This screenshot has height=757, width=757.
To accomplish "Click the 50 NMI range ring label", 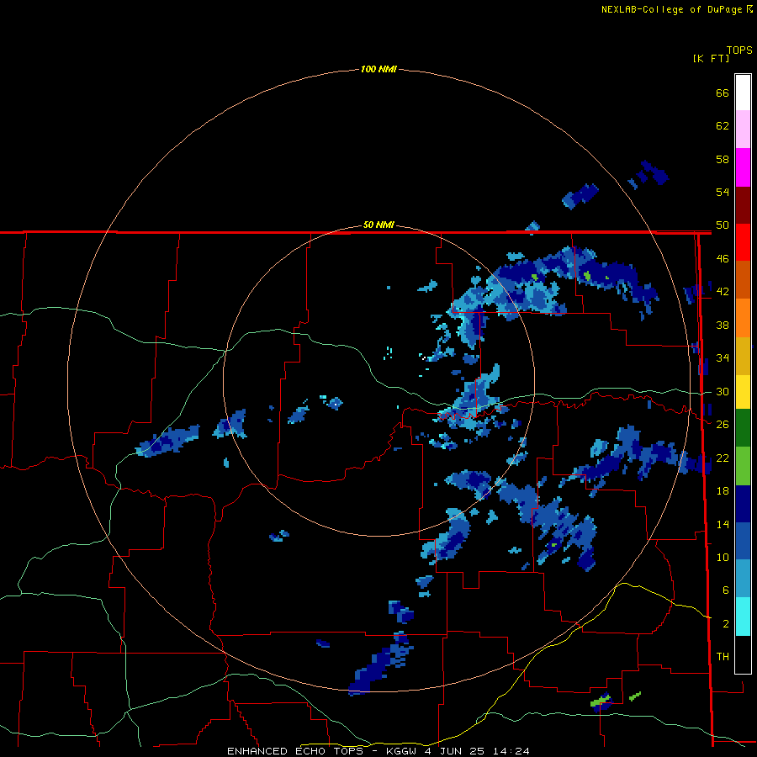I will (x=378, y=225).
